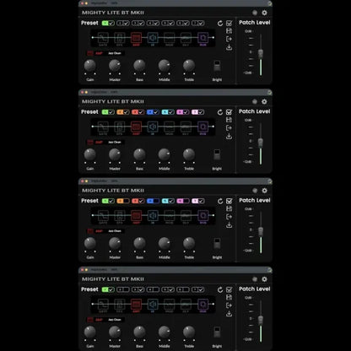The image size is (351, 351).
Task: Click the Patch Level fader in the second window
Action: [261, 142]
